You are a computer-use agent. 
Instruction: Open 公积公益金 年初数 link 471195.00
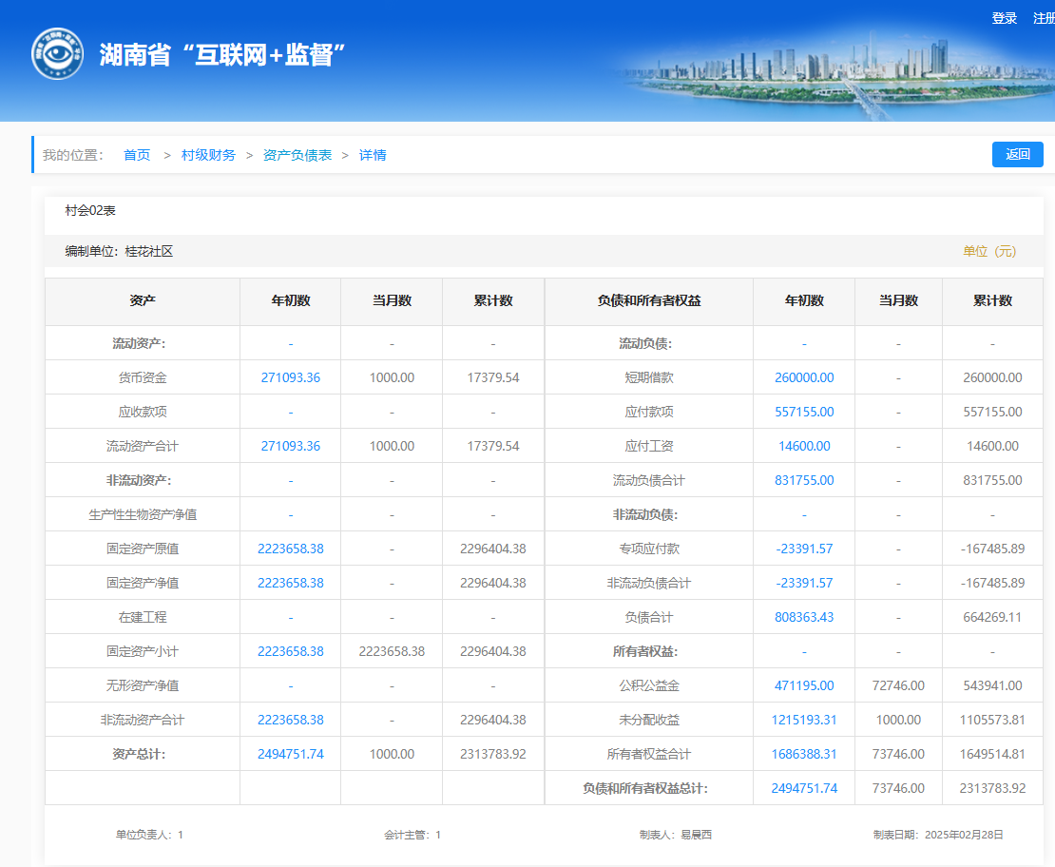click(x=804, y=685)
